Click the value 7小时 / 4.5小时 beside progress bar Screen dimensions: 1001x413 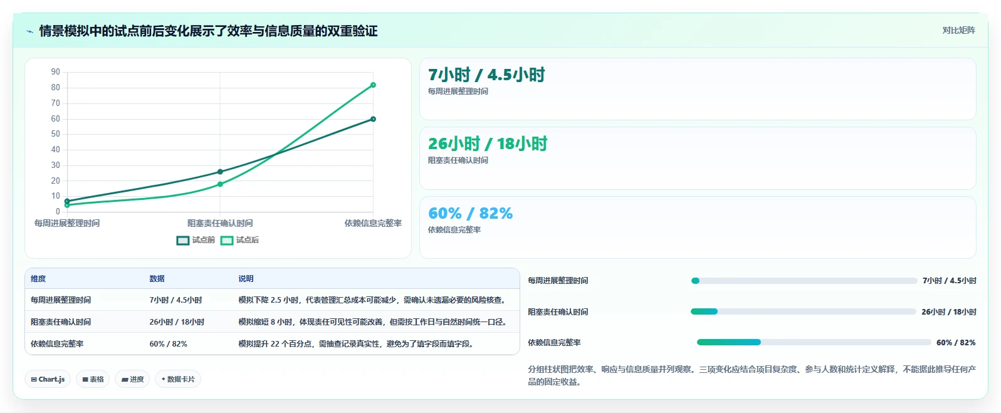(950, 281)
